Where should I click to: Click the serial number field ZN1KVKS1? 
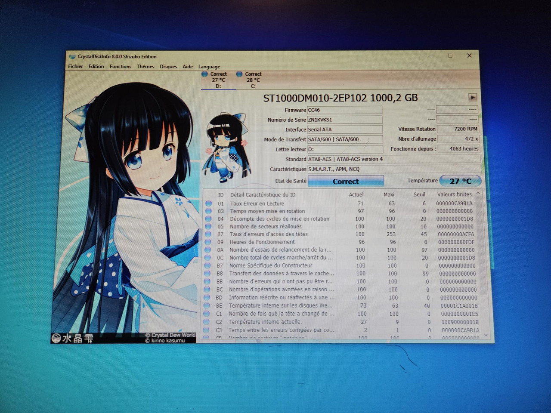(x=345, y=120)
